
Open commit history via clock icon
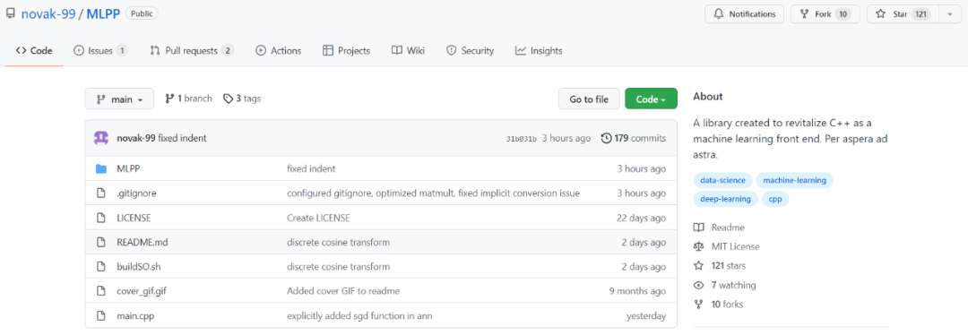pyautogui.click(x=606, y=138)
